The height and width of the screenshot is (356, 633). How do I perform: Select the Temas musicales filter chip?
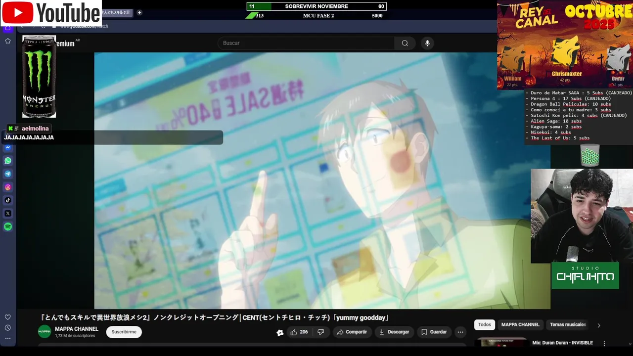click(x=568, y=325)
